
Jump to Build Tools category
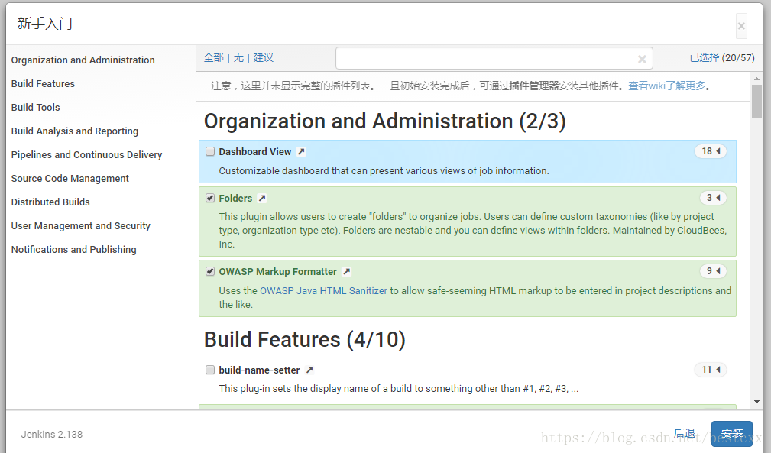point(35,107)
